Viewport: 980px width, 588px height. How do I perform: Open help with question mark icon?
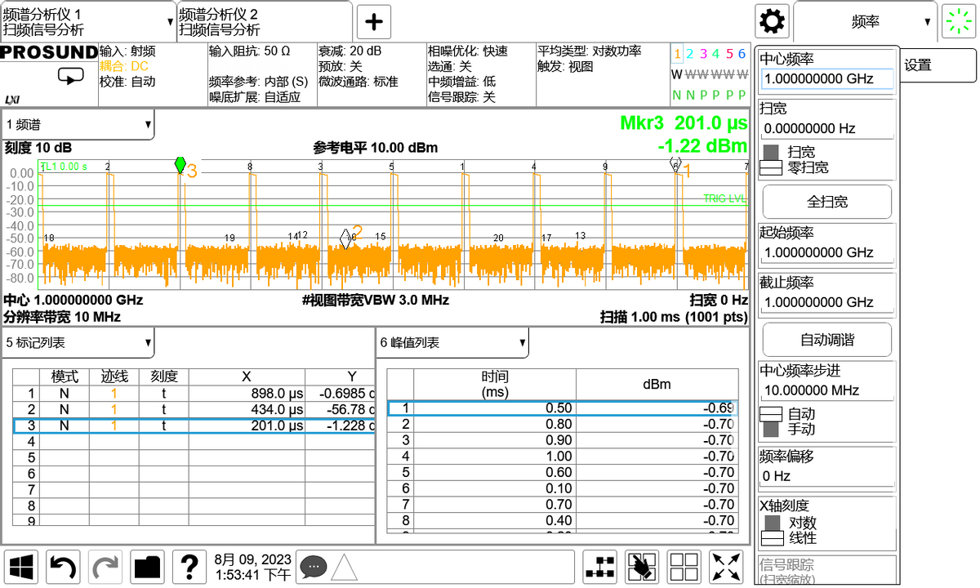(189, 566)
